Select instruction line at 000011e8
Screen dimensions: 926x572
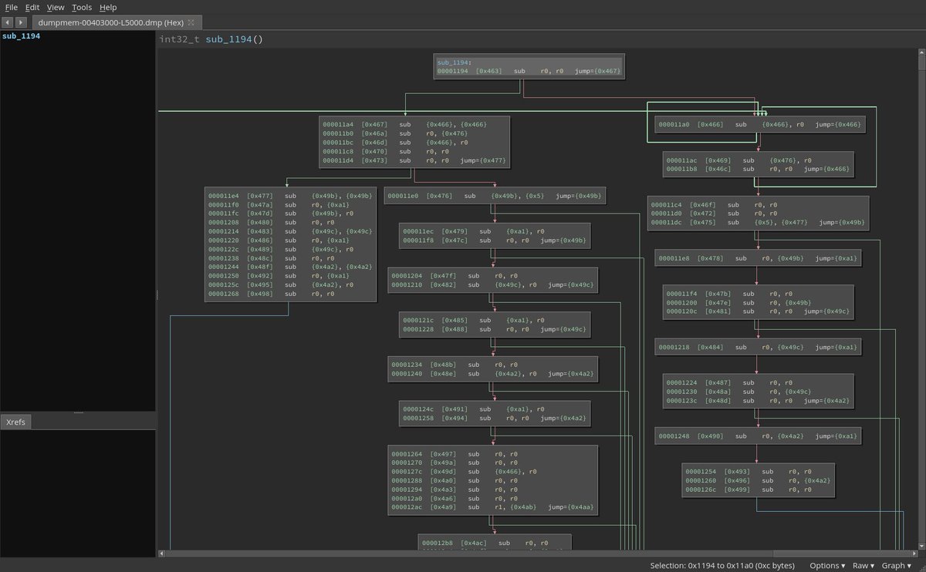pyautogui.click(x=759, y=257)
